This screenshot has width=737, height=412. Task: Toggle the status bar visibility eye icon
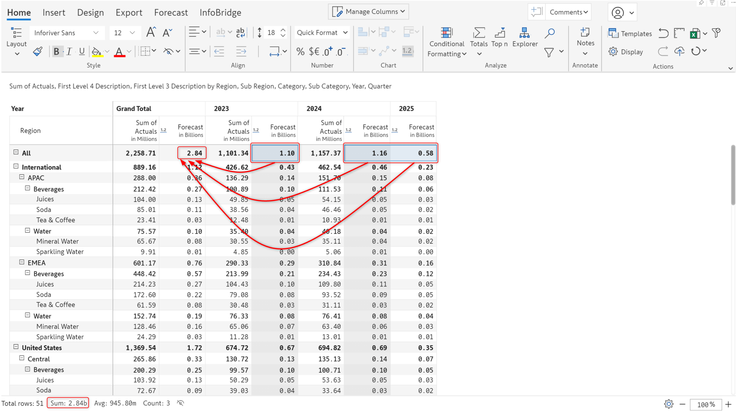pyautogui.click(x=180, y=403)
